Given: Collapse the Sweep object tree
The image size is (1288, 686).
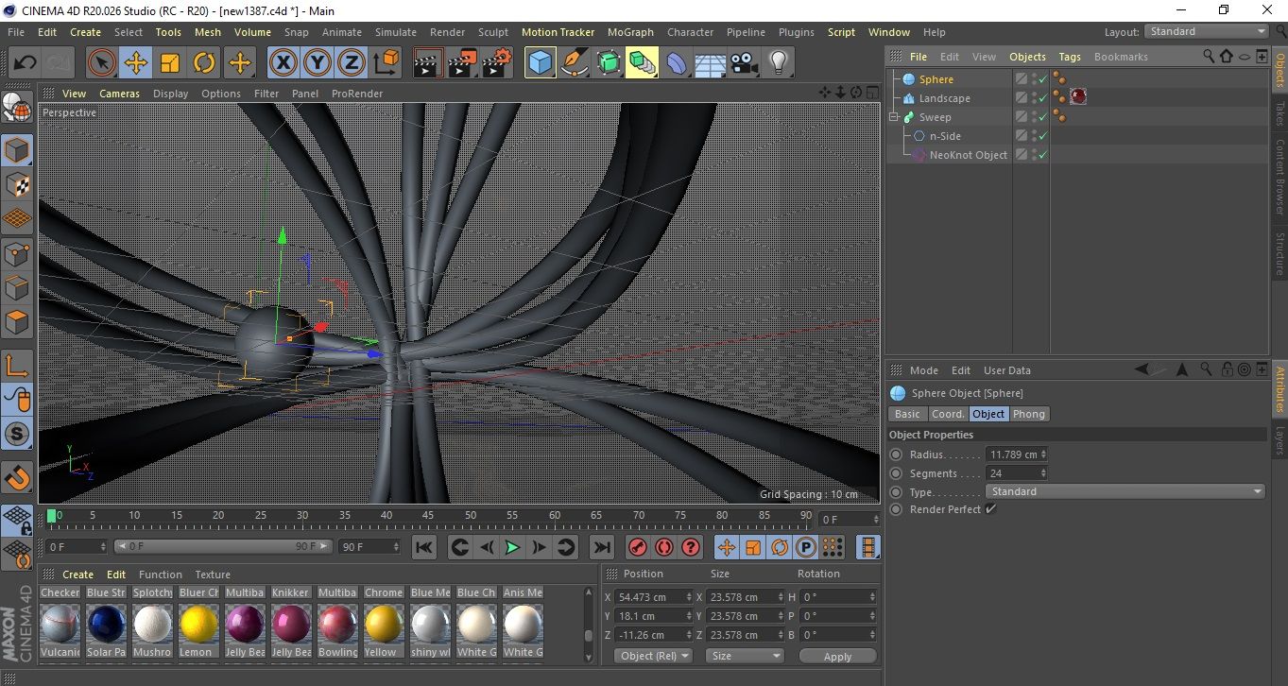Looking at the screenshot, I should click(x=894, y=117).
